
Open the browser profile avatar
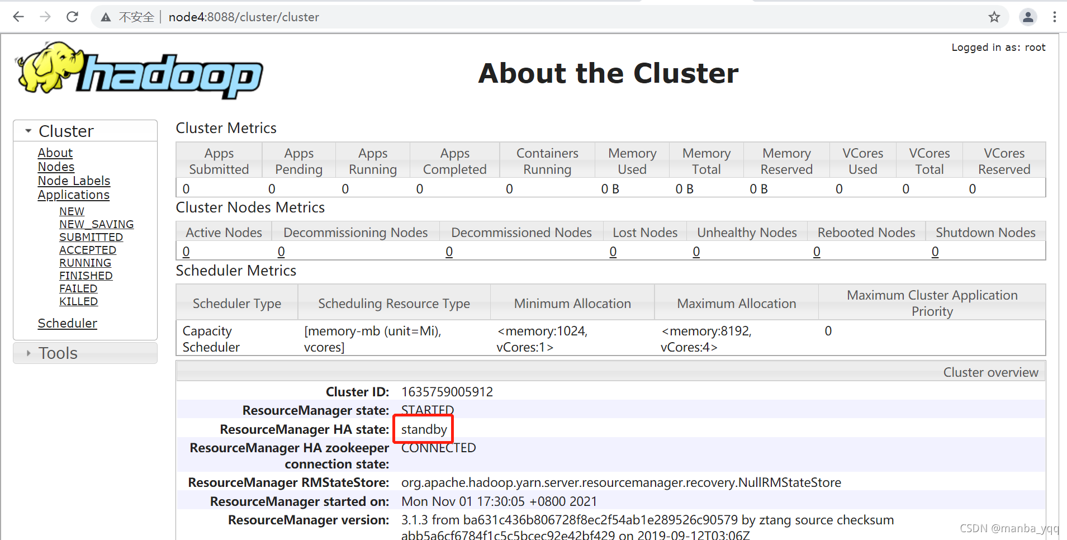point(1028,17)
